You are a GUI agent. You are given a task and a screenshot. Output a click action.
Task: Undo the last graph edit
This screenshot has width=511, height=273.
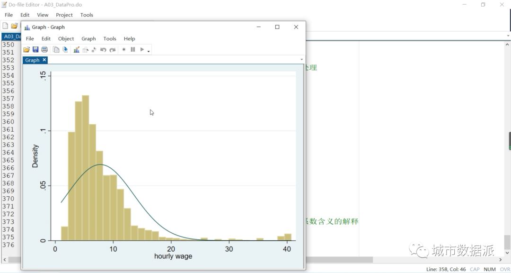pyautogui.click(x=103, y=50)
